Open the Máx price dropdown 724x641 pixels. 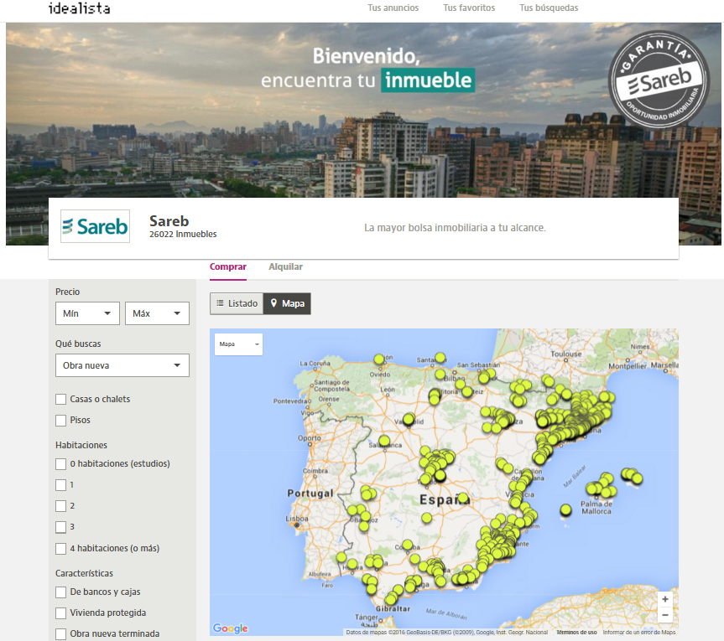click(x=157, y=313)
